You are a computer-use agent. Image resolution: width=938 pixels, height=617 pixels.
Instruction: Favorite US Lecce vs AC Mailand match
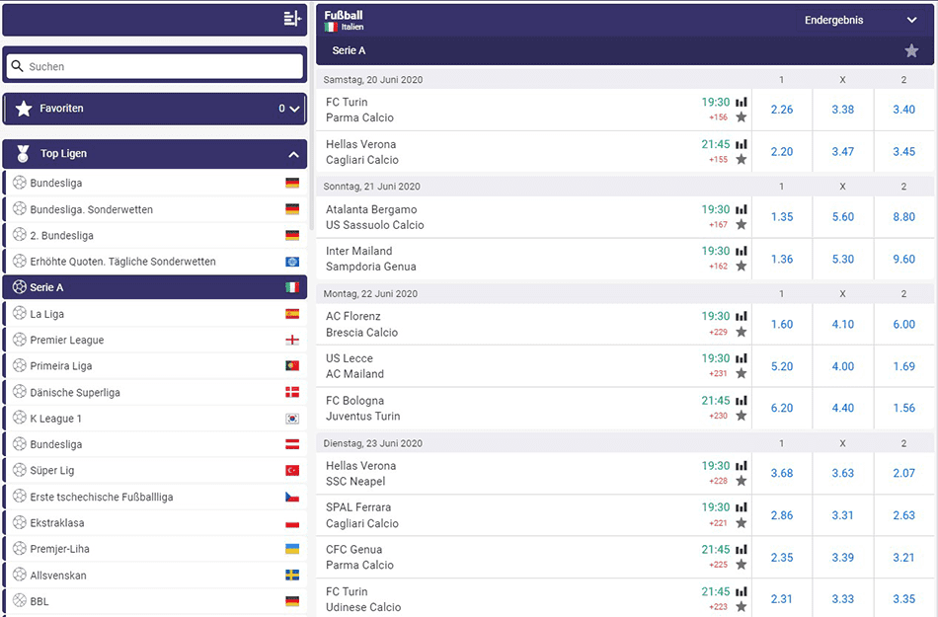point(742,373)
